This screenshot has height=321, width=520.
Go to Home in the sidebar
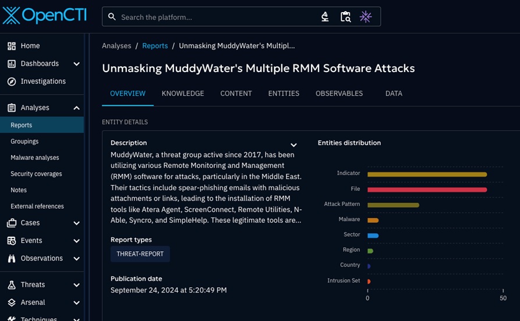coord(42,46)
